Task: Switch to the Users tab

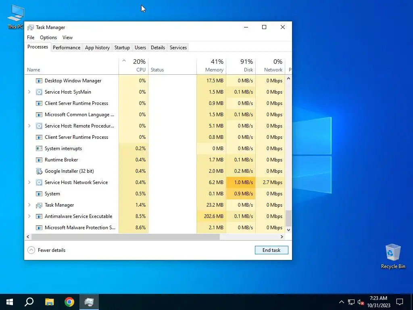Action: point(140,48)
